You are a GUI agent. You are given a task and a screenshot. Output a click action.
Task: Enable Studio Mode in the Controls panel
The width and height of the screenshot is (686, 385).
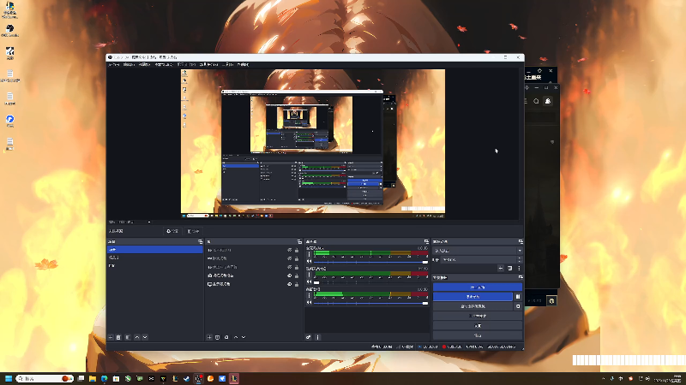pos(478,316)
